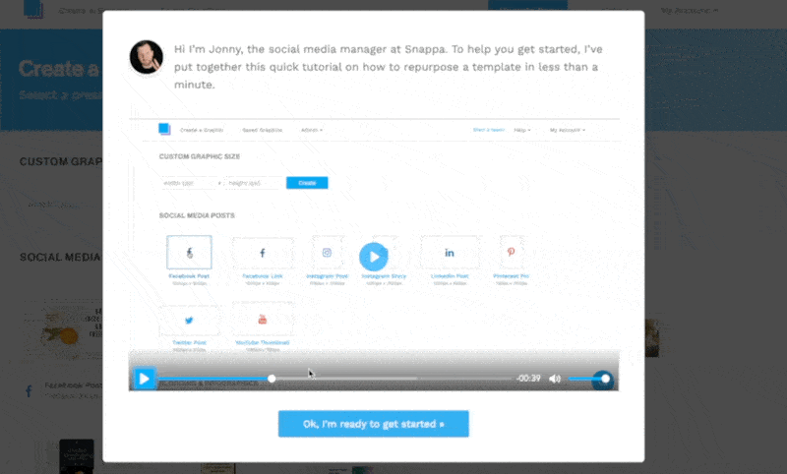Click 'SOCIAL MEDIA POSTS' heading in the video
This screenshot has height=474, width=787.
point(197,215)
